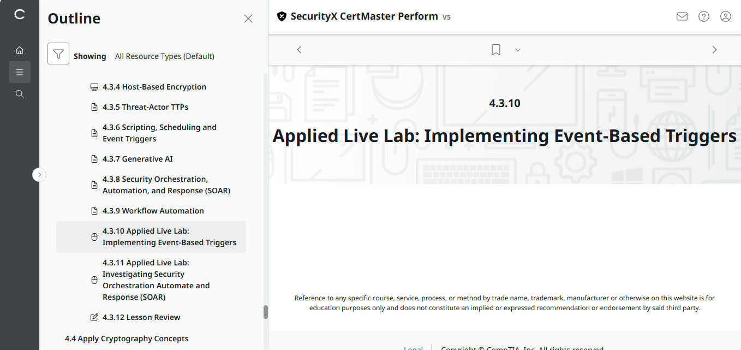The width and height of the screenshot is (741, 350).
Task: Click the SecurityX shield logo in header
Action: pos(282,16)
